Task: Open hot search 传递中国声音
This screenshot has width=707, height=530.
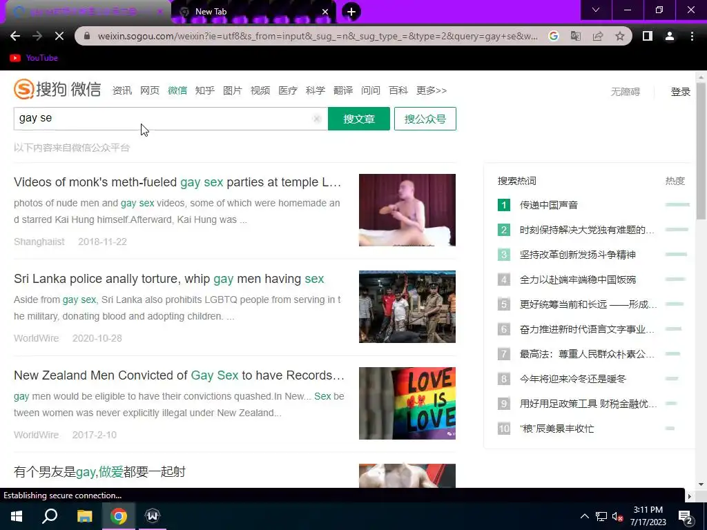Action: pos(549,205)
